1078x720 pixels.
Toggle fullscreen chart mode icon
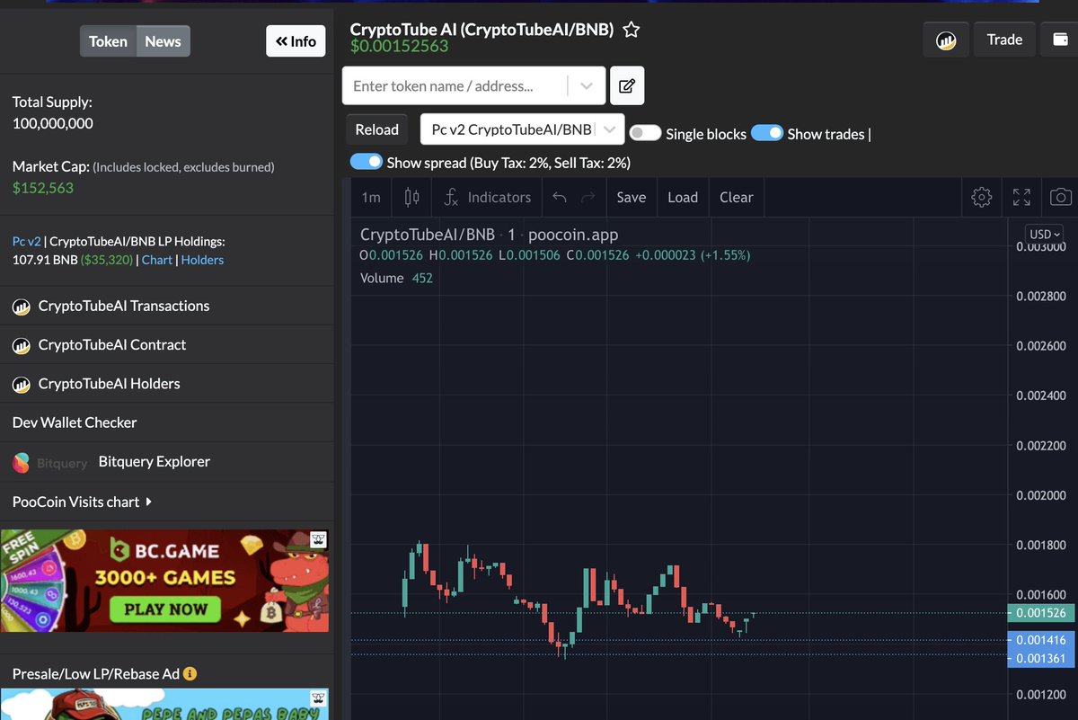pyautogui.click(x=1021, y=197)
